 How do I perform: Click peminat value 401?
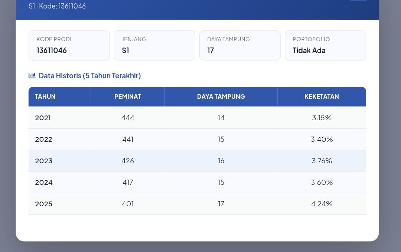128,204
